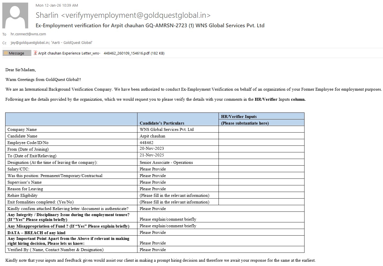383x266 pixels.
Task: Click 'Please explain/comment briefly' in Integrity row
Action: 168,219
